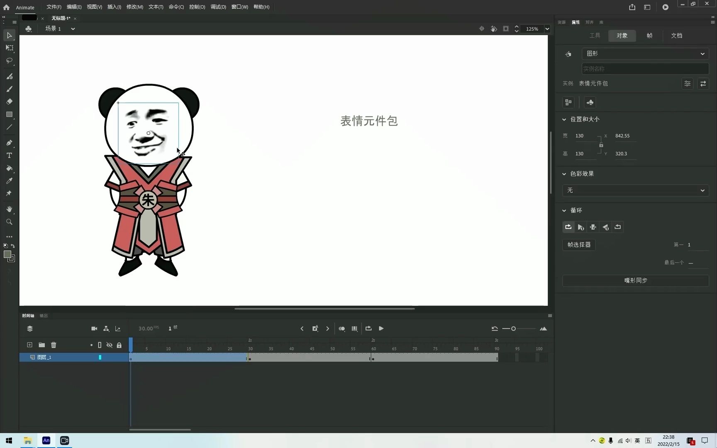The width and height of the screenshot is (717, 448).
Task: Open the 帧选择器 panel
Action: point(578,245)
